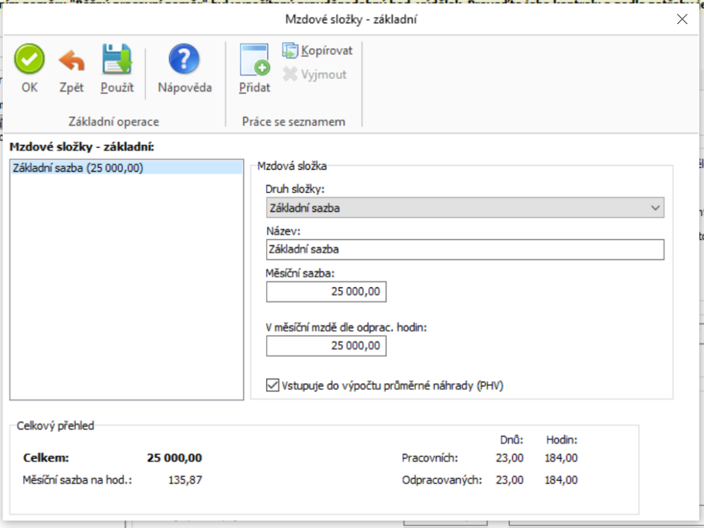
Task: Add a new wage component with Přidat
Action: (254, 60)
